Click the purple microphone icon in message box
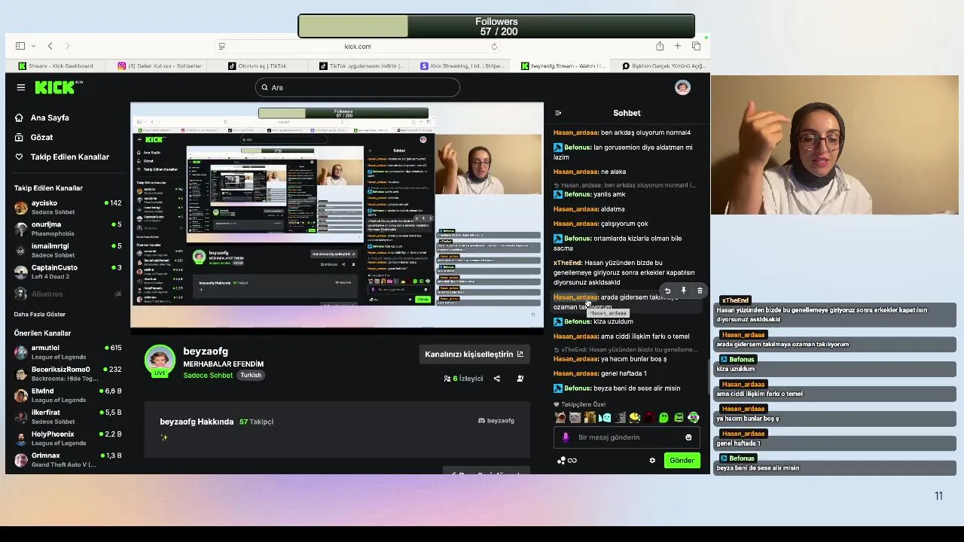This screenshot has width=964, height=542. pos(566,437)
